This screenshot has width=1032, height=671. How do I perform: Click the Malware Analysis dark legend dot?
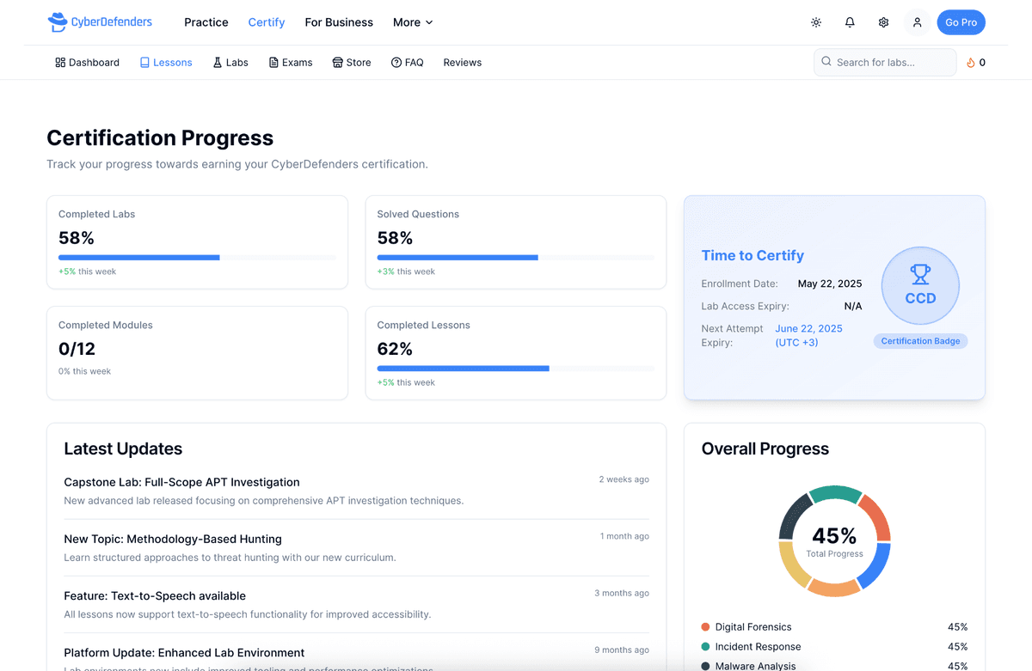706,667
